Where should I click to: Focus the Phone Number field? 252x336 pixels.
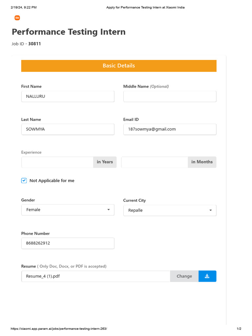68,243
